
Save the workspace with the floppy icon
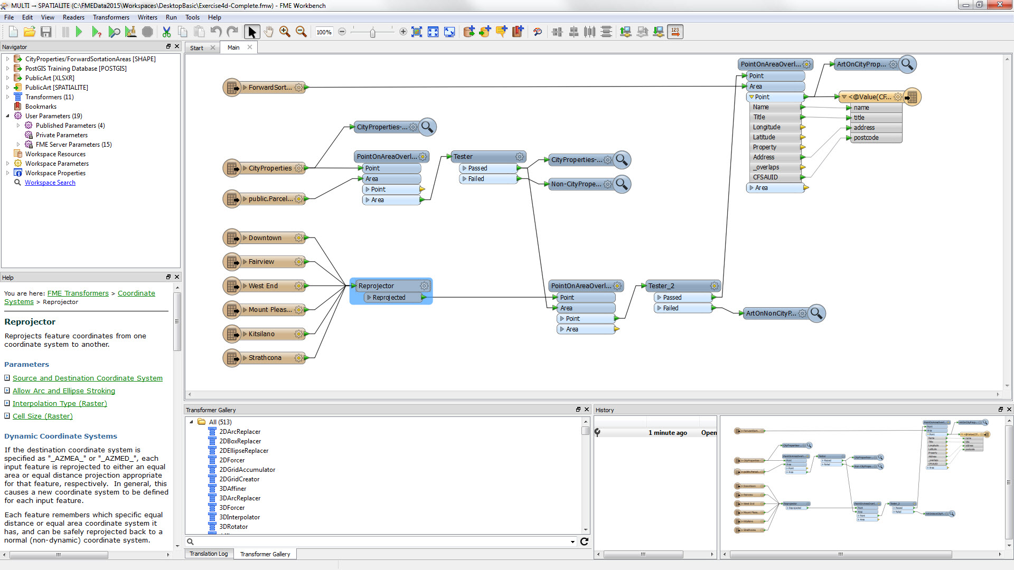point(46,32)
